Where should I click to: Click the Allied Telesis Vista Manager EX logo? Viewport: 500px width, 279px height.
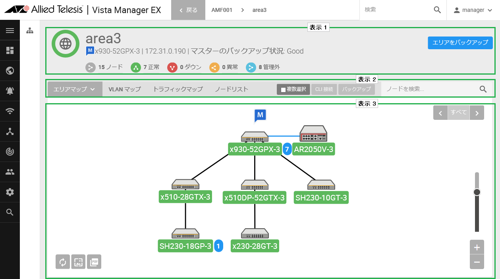[83, 10]
